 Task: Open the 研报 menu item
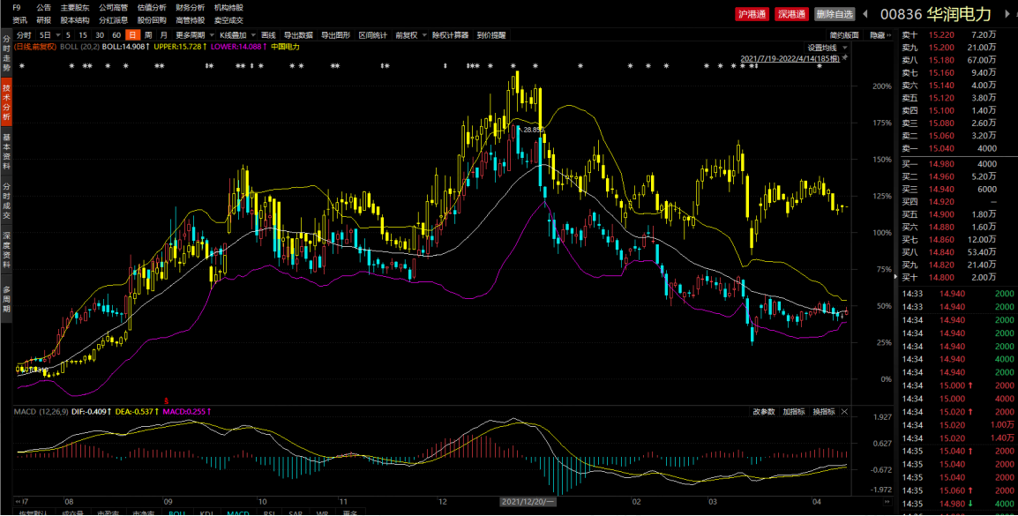(43, 19)
